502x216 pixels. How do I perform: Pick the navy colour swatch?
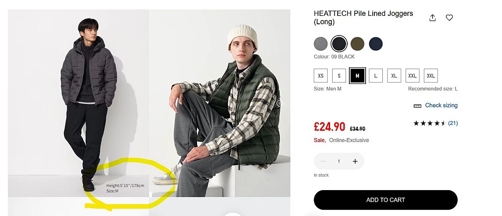(x=376, y=44)
